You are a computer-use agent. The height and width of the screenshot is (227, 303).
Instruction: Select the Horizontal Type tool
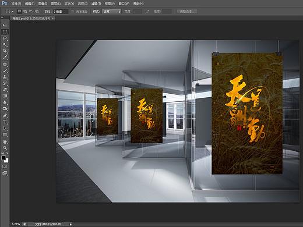click(x=5, y=122)
